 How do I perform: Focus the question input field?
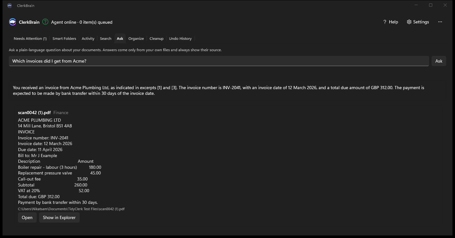219,61
